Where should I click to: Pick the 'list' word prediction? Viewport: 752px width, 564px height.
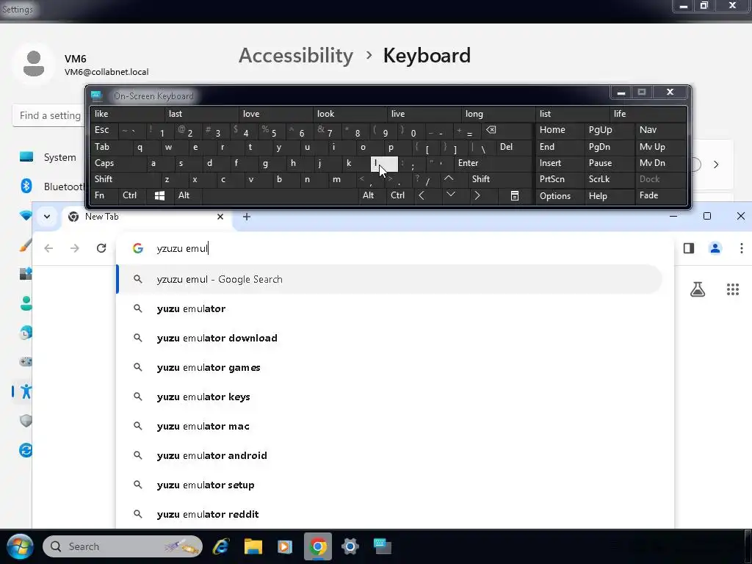tap(572, 114)
